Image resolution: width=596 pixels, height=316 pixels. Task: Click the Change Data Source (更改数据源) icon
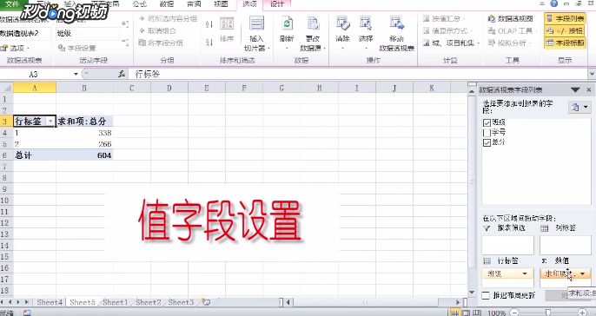tap(313, 24)
